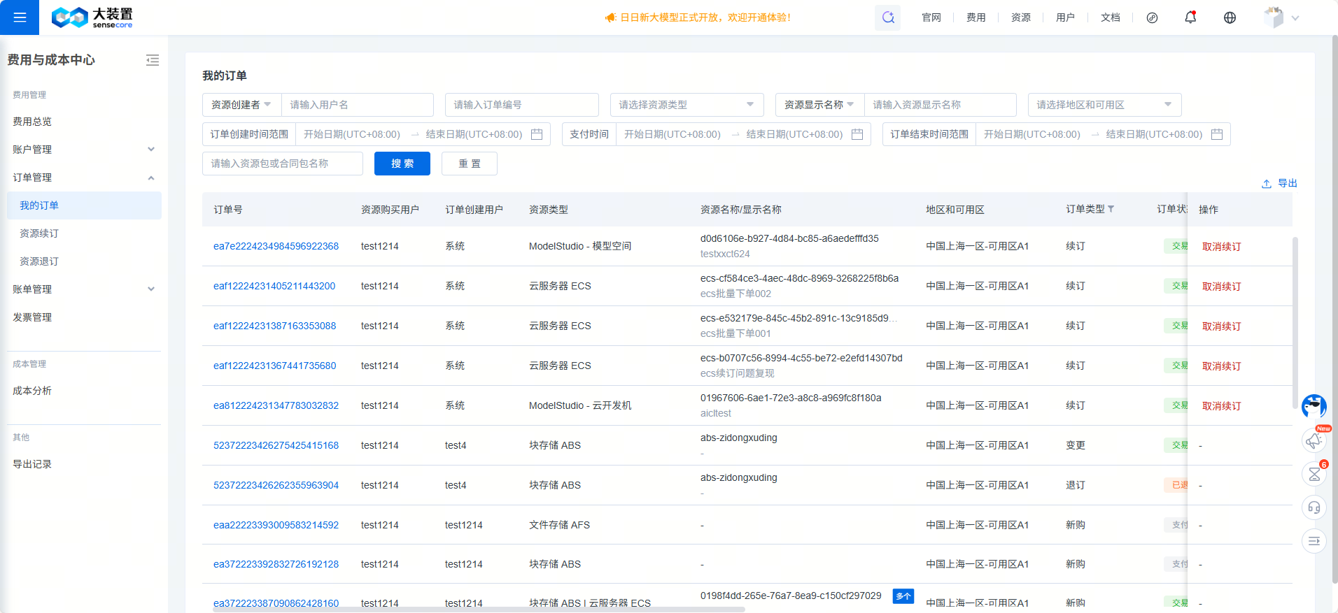Collapse the sidebar using the fold icon
Viewport: 1338px width, 613px height.
click(152, 60)
